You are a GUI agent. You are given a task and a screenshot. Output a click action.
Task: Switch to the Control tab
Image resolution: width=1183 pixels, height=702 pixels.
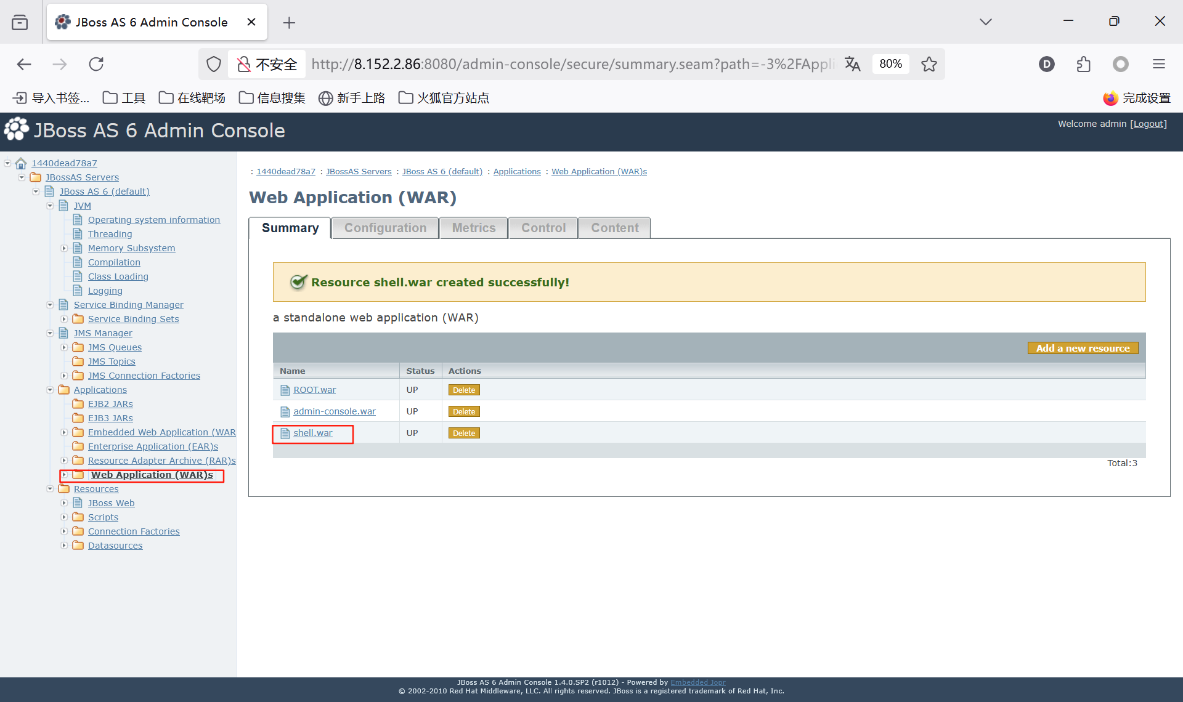543,228
